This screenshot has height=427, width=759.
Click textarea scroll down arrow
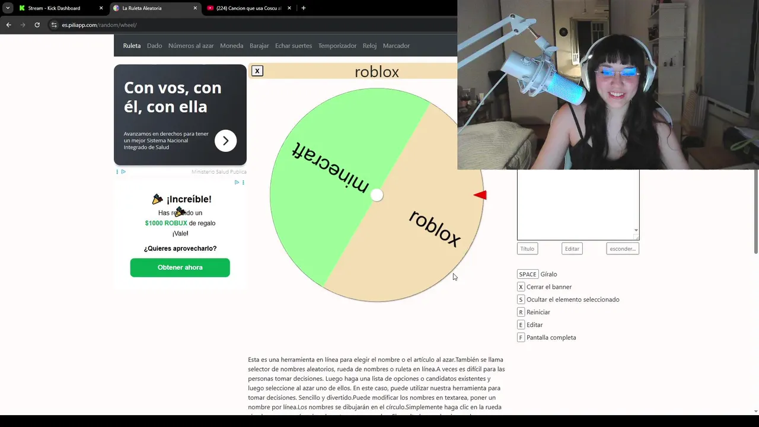(636, 231)
